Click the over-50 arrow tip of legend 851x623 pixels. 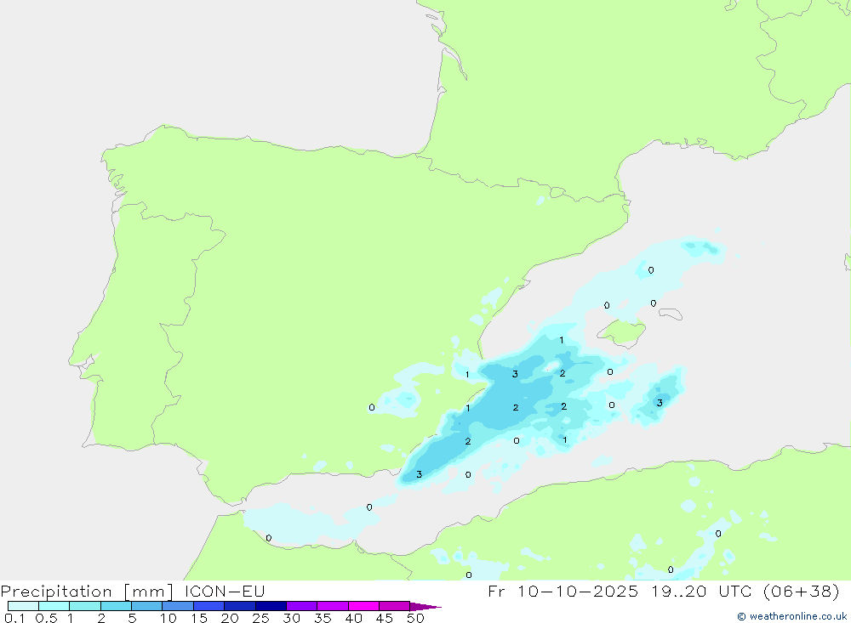pos(425,607)
